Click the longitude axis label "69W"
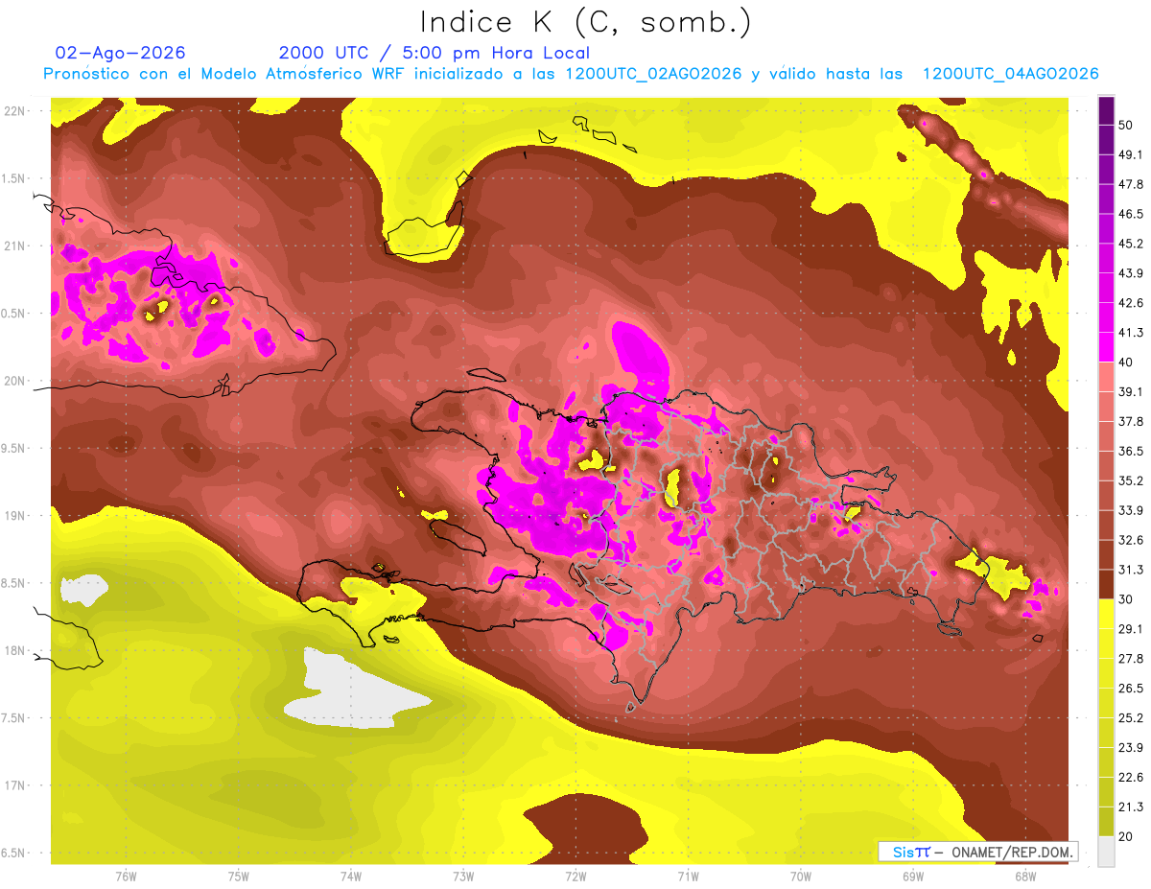 pyautogui.click(x=912, y=877)
